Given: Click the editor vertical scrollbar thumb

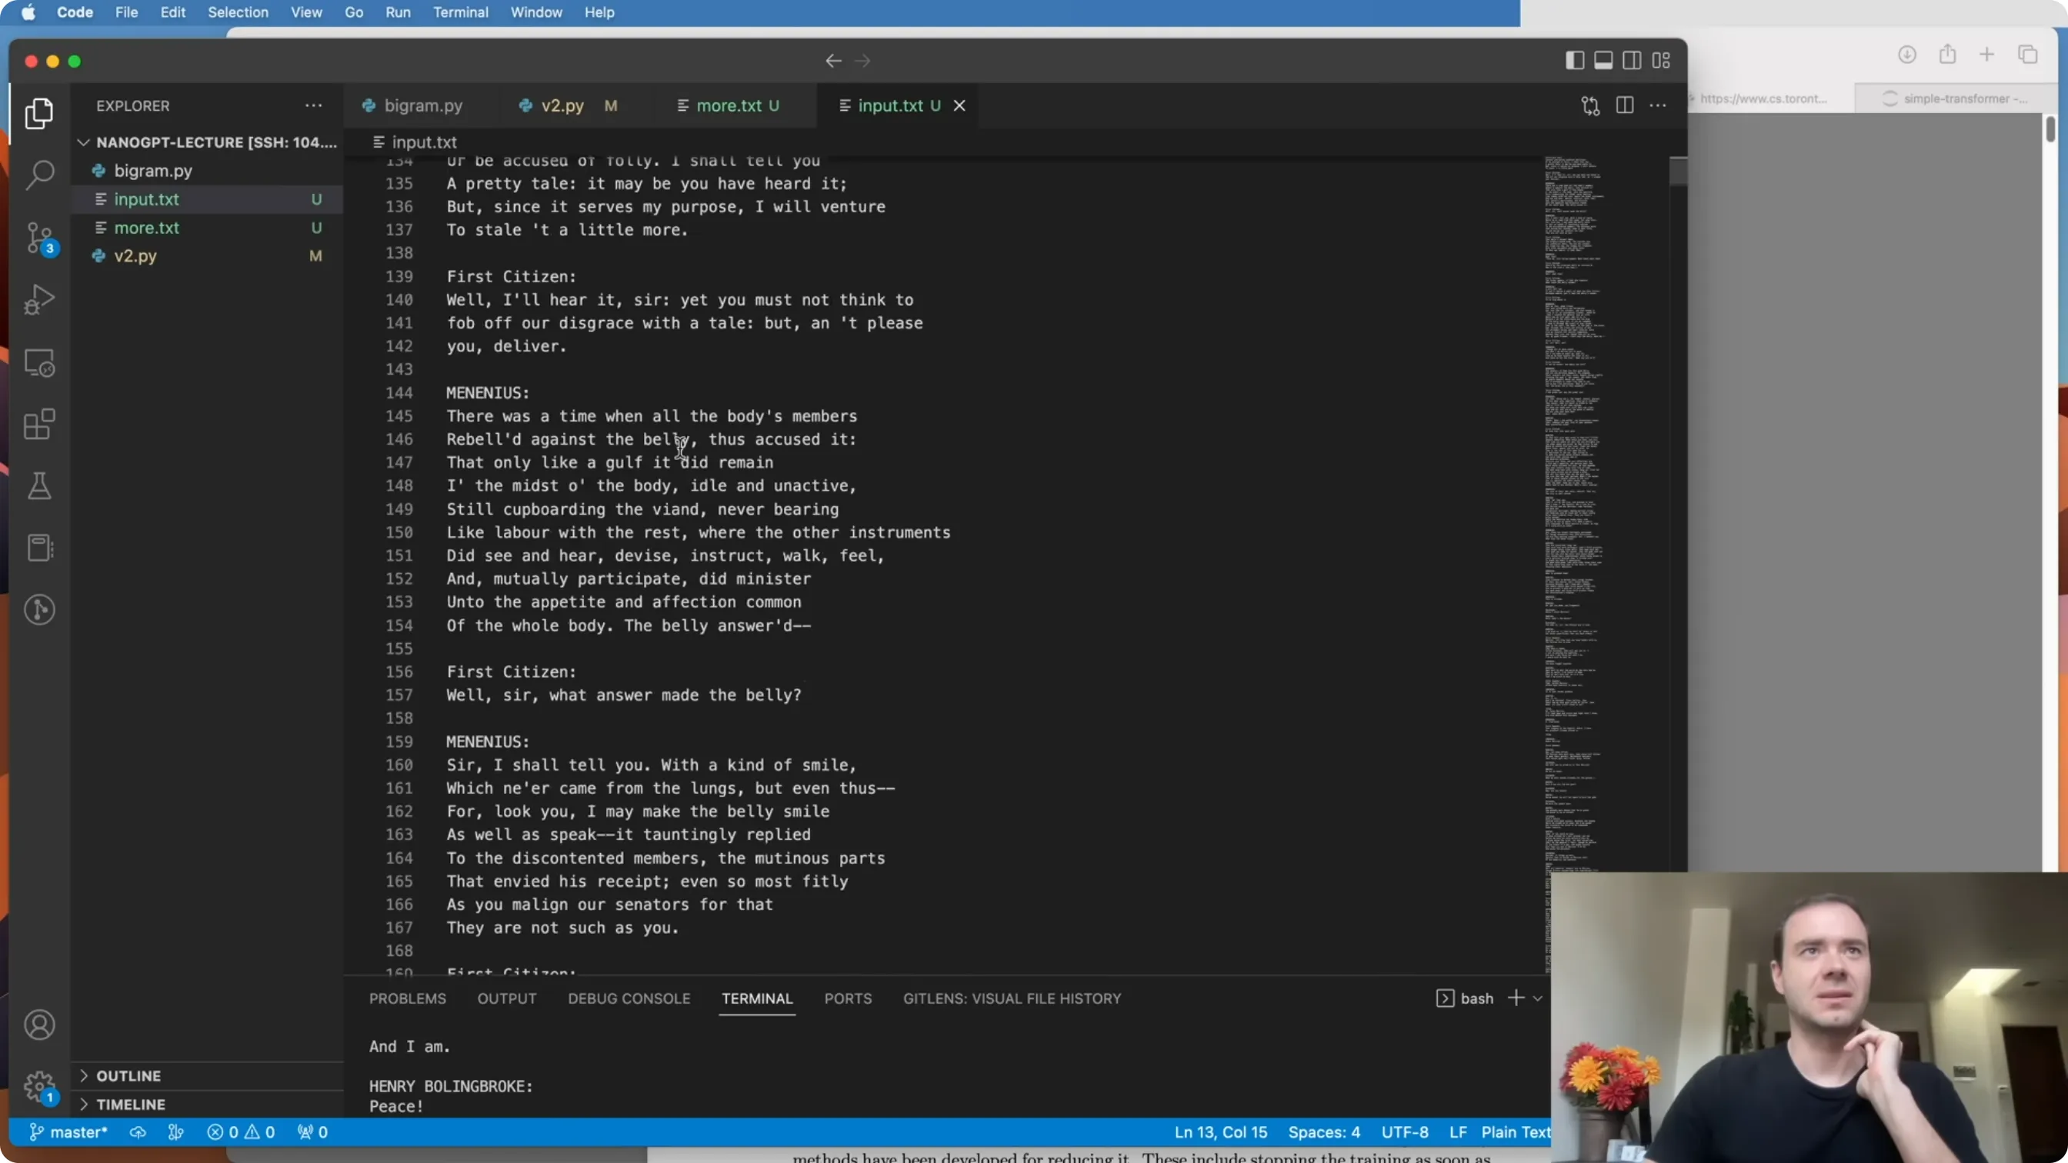Looking at the screenshot, I should tap(1678, 171).
